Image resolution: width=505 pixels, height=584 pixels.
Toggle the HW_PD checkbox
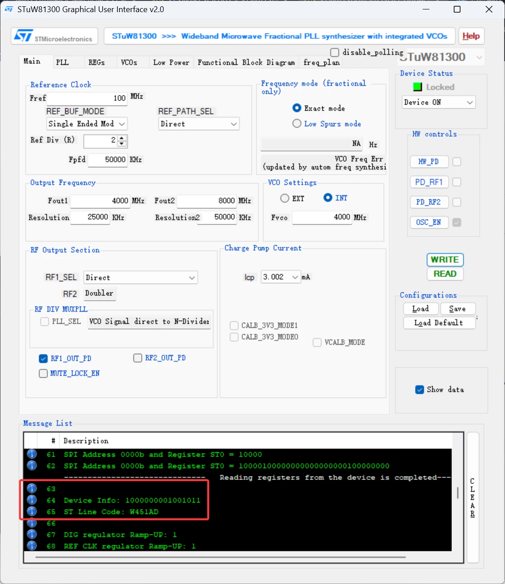[x=457, y=161]
